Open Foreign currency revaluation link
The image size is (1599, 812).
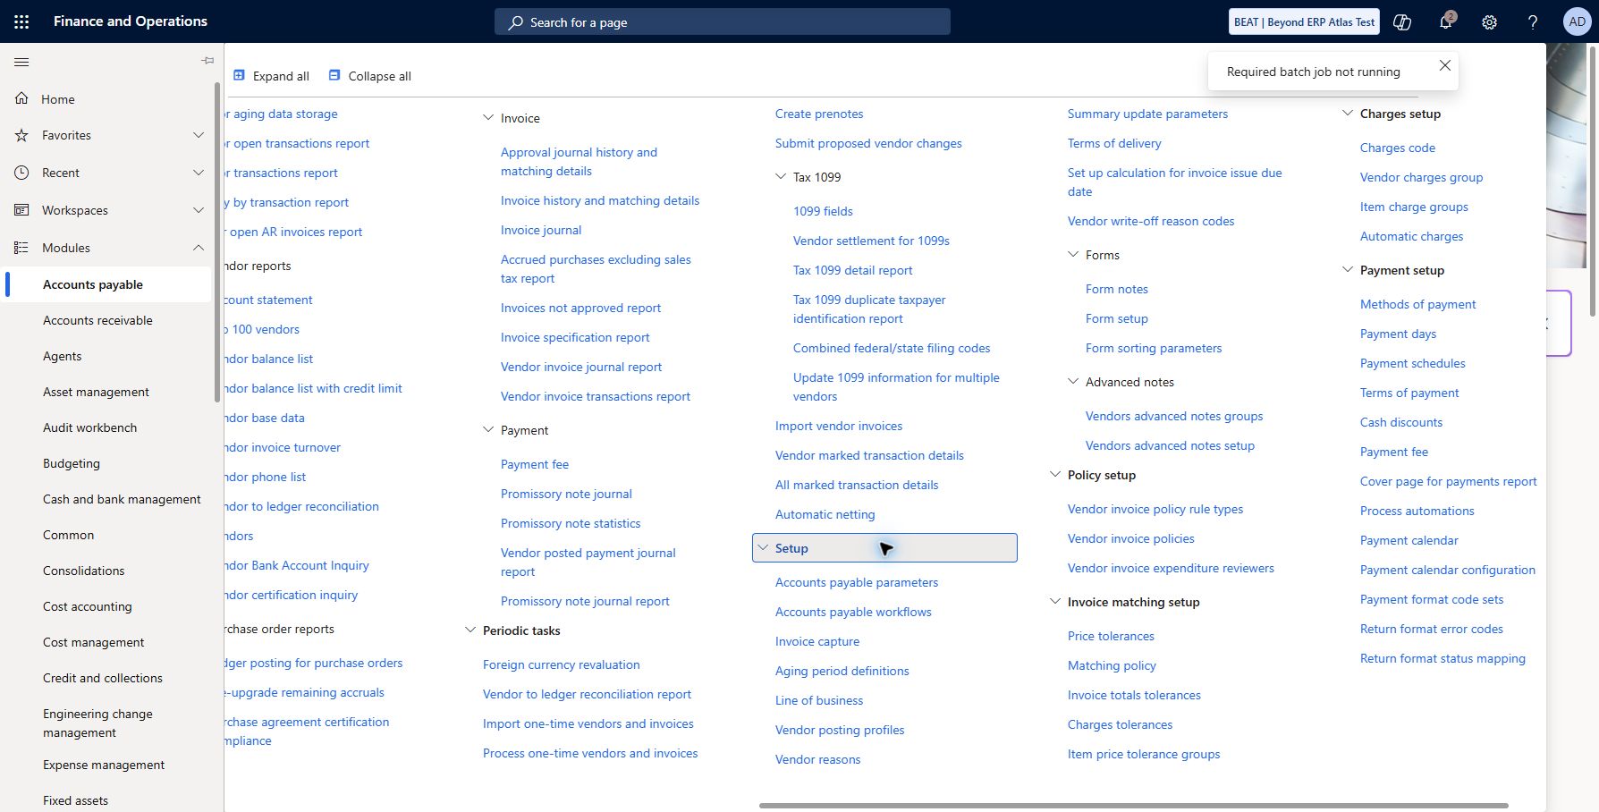click(x=562, y=664)
